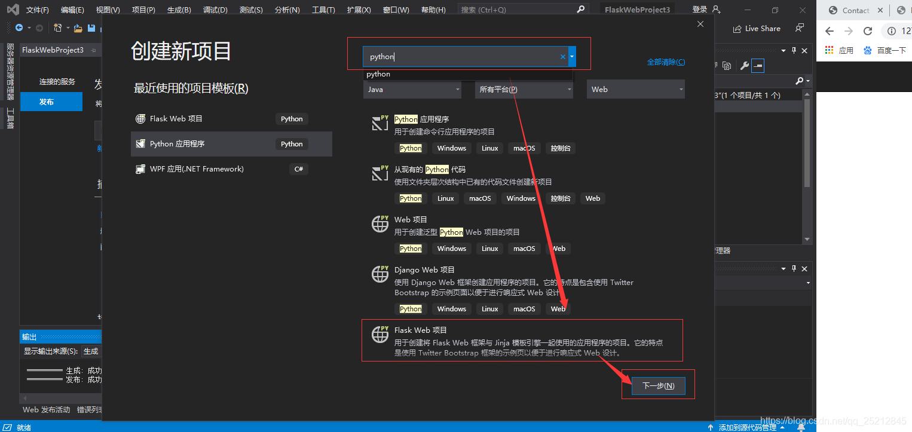Click the 全部清除(C) link
Screen dimensions: 912x432
click(x=666, y=62)
